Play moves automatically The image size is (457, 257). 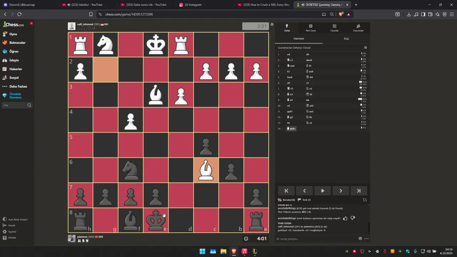(323, 191)
